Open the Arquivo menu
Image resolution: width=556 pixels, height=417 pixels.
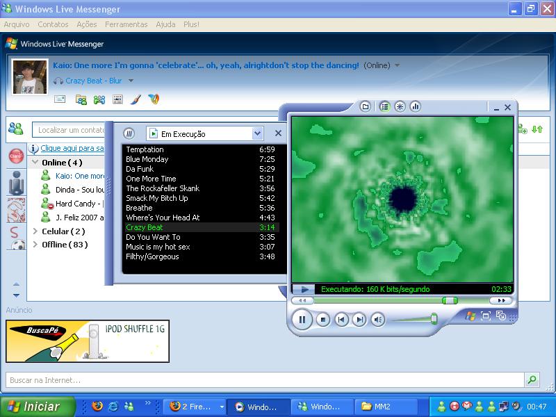point(17,24)
